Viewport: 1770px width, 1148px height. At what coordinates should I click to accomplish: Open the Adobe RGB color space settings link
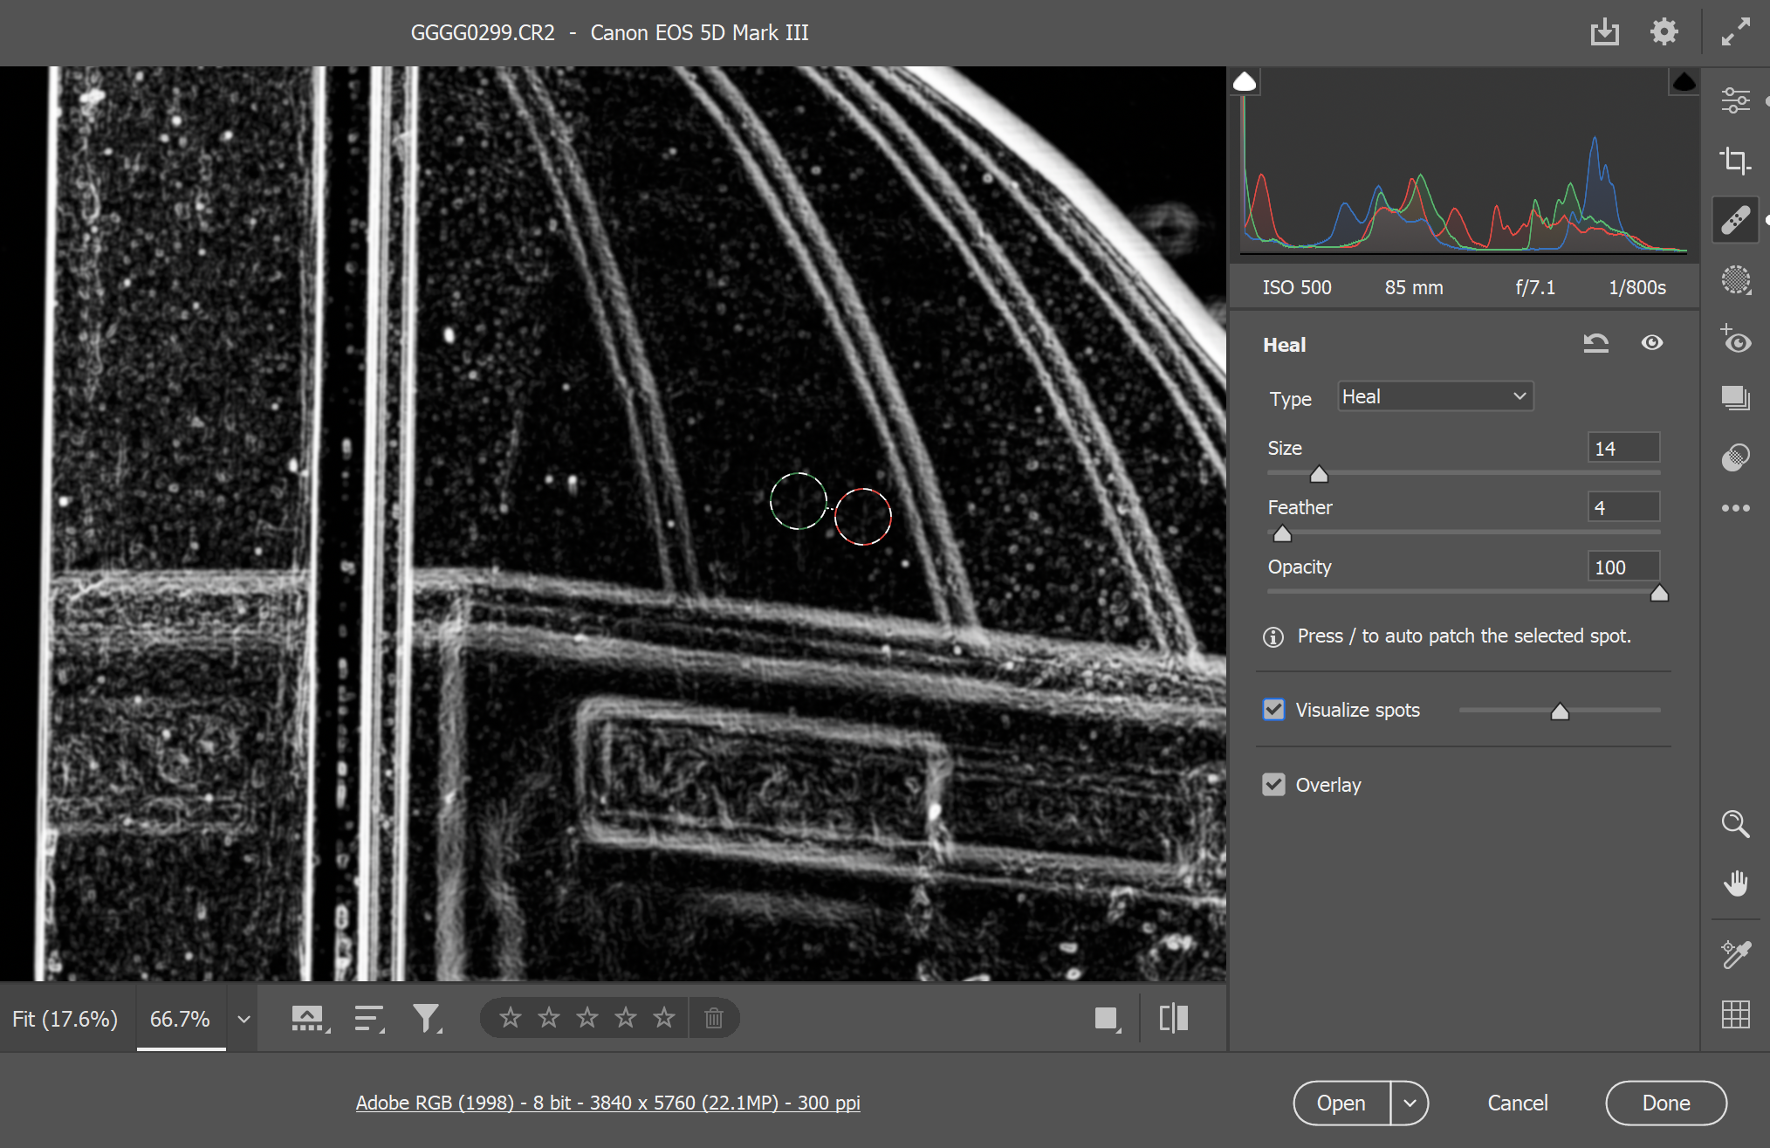tap(608, 1103)
